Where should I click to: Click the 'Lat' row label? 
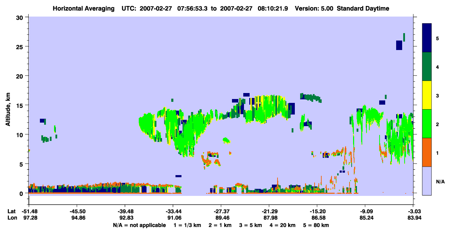[12, 211]
